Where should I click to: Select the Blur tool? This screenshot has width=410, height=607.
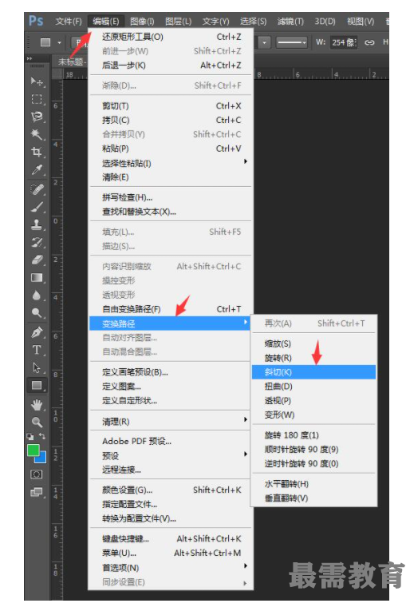point(37,296)
